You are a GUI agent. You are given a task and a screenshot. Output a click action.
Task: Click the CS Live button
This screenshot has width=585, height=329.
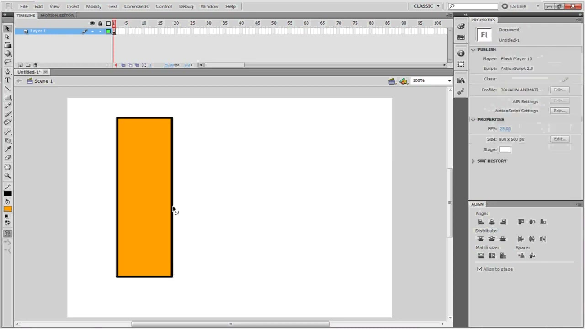tap(514, 6)
